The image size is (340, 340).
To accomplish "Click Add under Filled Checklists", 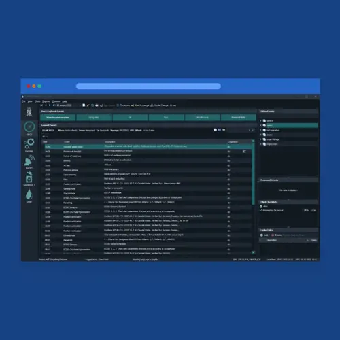I will click(264, 207).
